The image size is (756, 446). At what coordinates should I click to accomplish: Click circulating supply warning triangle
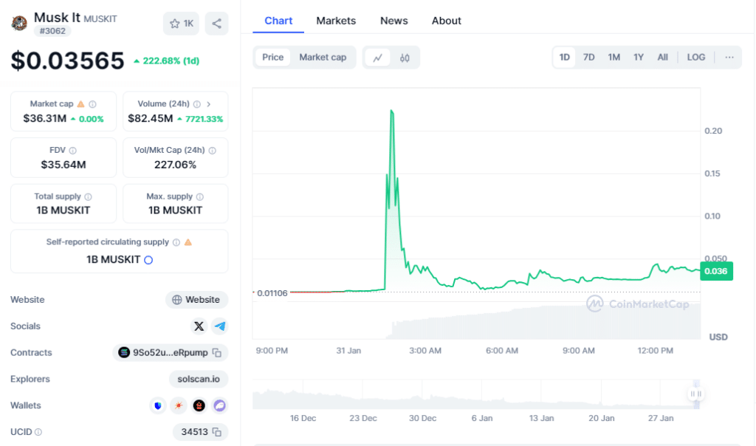[x=188, y=242]
